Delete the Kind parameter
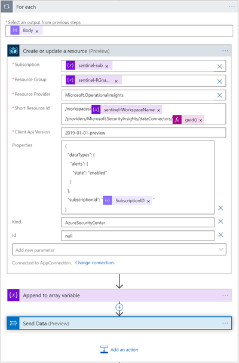239x363 pixels. tap(220, 221)
